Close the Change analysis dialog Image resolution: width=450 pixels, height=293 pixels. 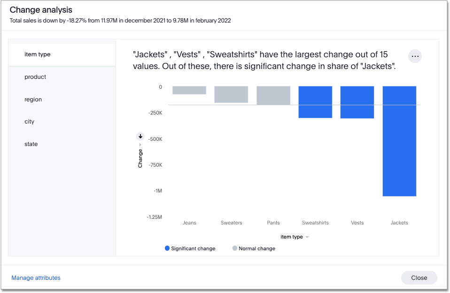tap(419, 278)
